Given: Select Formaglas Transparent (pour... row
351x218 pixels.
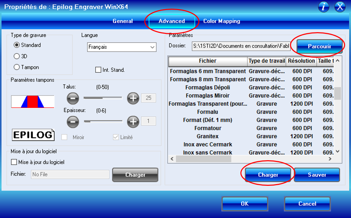Looking at the screenshot, I should [x=251, y=104].
